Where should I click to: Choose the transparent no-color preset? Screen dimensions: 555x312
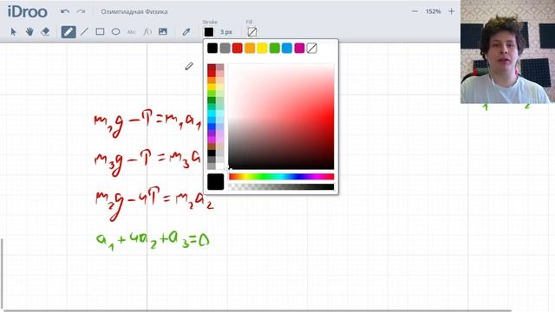[311, 49]
